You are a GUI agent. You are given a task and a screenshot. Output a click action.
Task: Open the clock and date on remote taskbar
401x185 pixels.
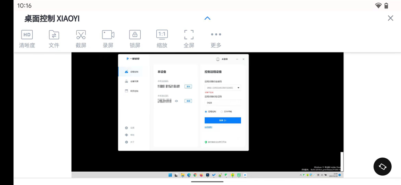(x=333, y=175)
